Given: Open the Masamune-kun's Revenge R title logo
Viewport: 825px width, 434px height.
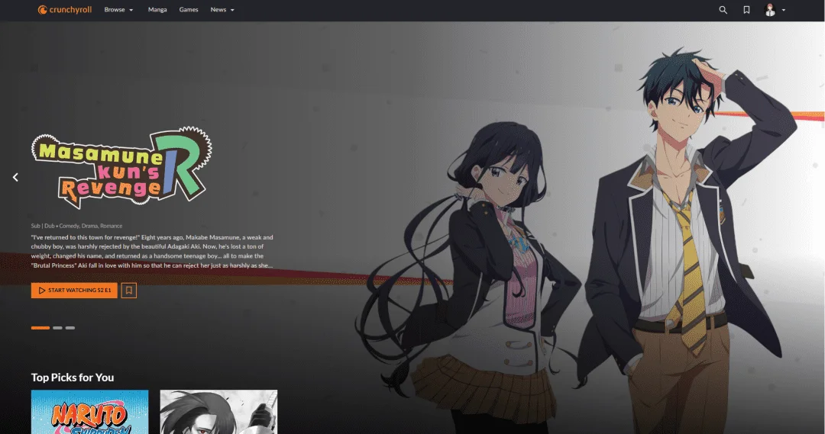Looking at the screenshot, I should (x=121, y=166).
